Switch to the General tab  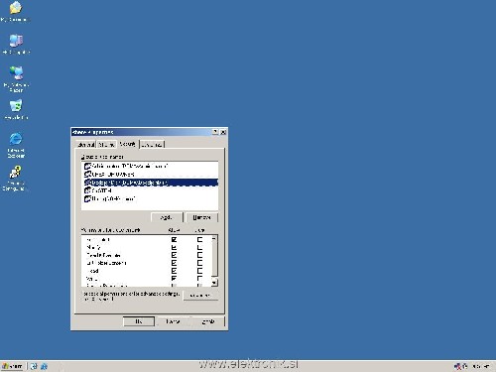click(x=86, y=145)
